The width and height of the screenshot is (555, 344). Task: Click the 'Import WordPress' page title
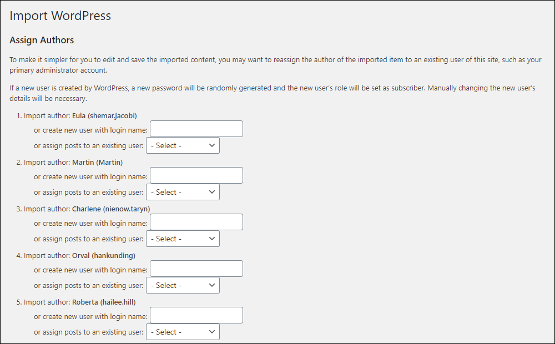click(x=60, y=16)
